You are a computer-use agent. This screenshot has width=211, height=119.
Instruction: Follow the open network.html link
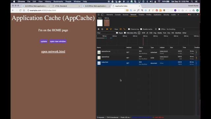point(53,52)
